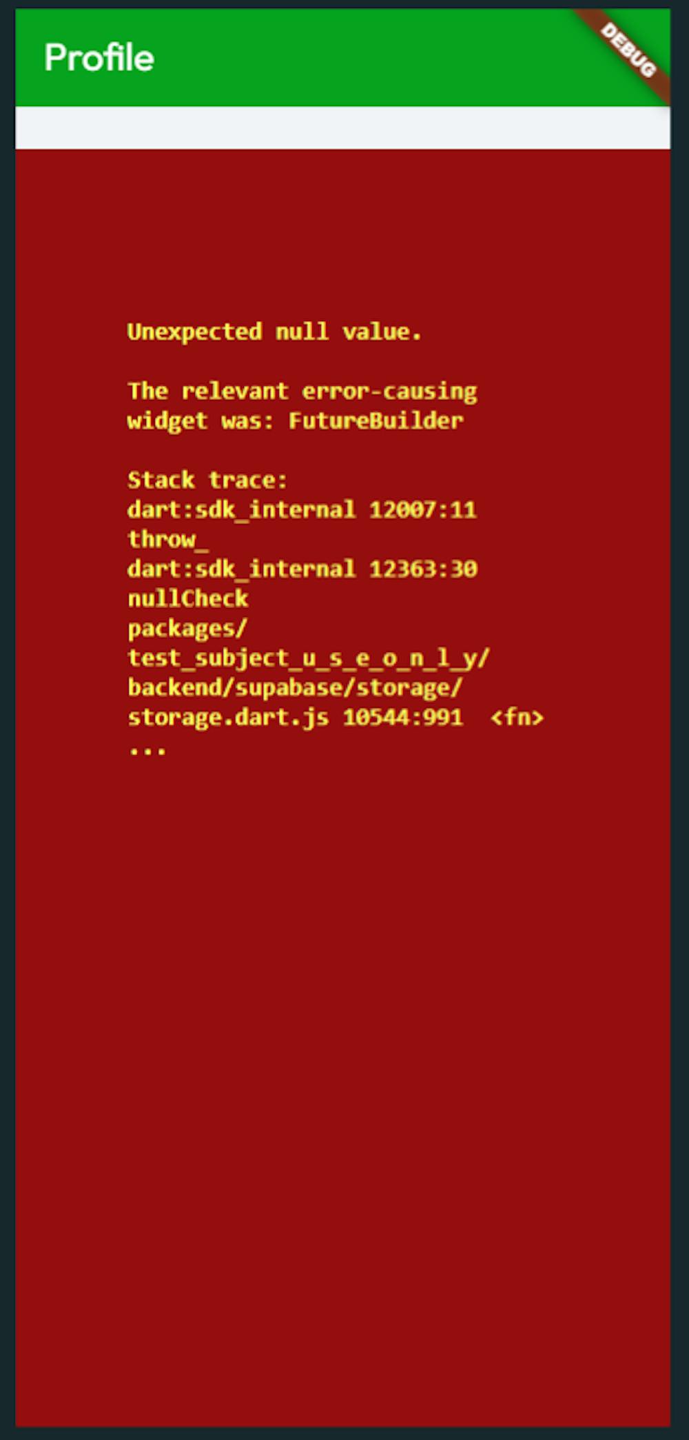The image size is (689, 1440).
Task: Click the "nullCheck" stack trace entry
Action: click(x=187, y=598)
